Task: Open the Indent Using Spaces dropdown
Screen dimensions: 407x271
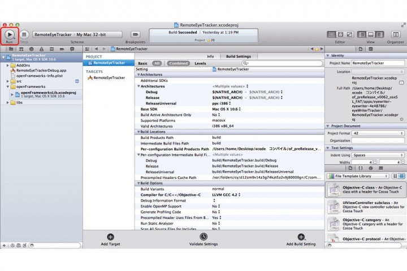Action: 377,155
